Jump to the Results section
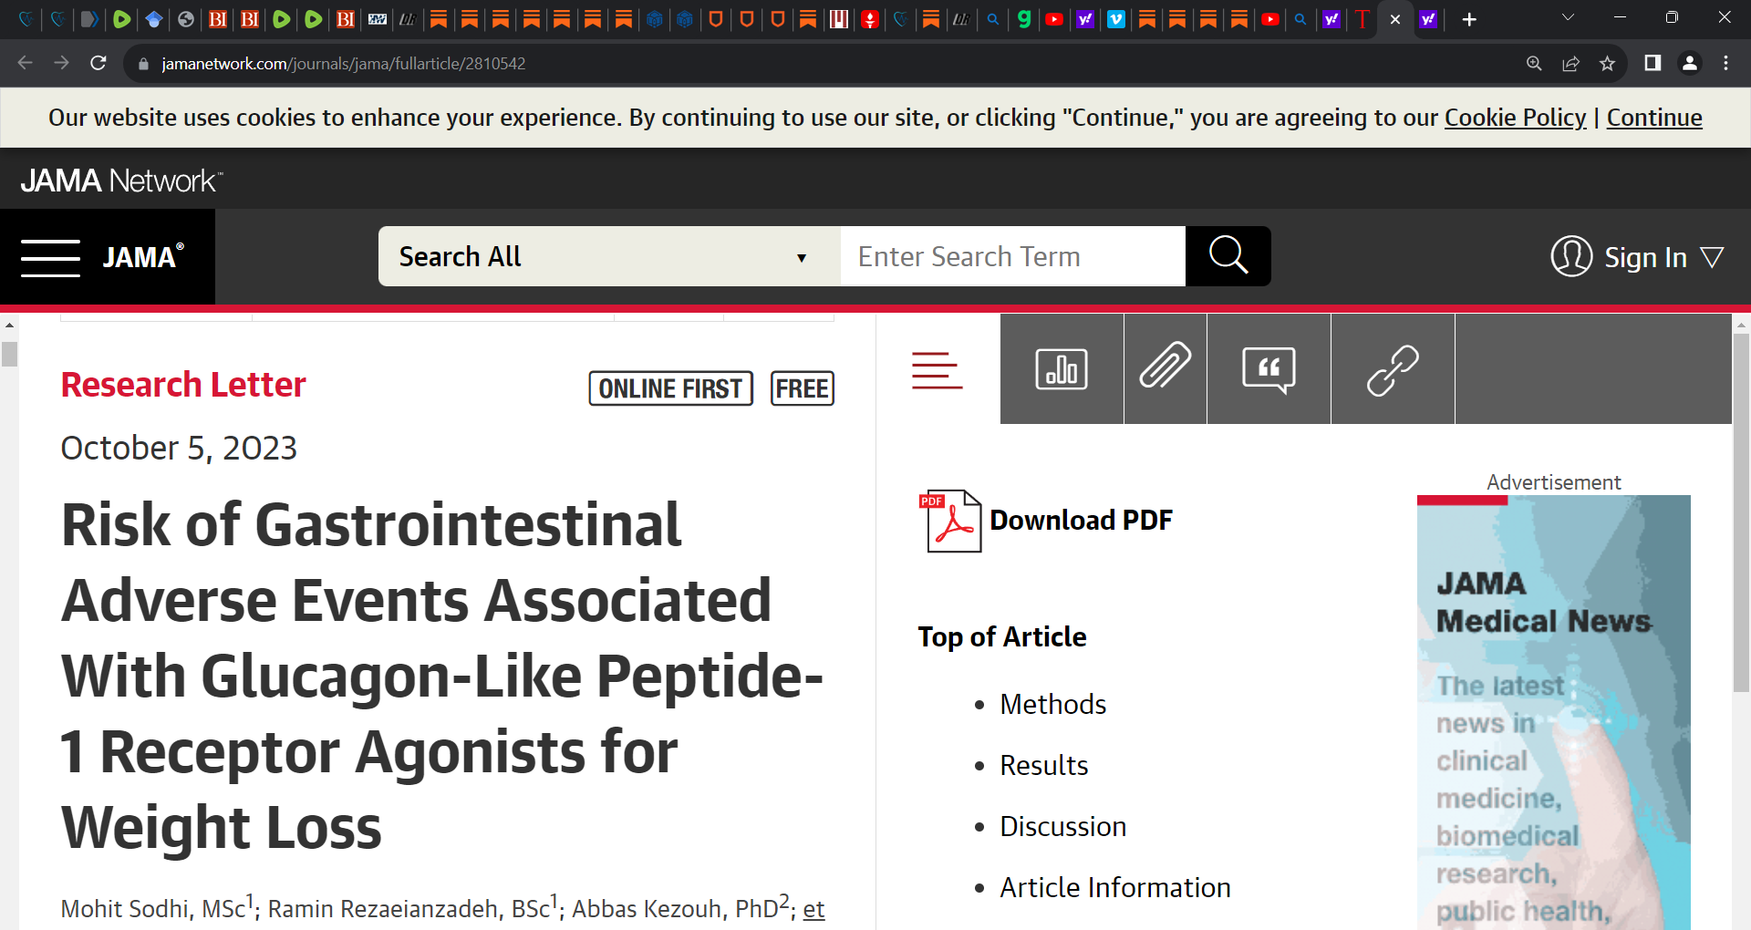 (1044, 765)
